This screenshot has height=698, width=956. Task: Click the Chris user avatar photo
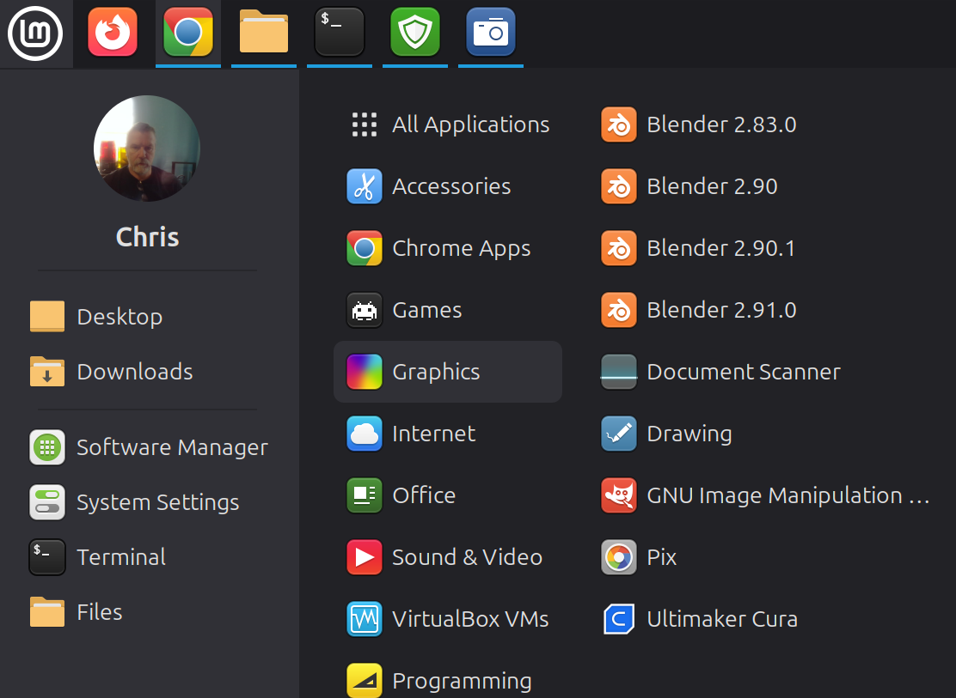(x=147, y=149)
